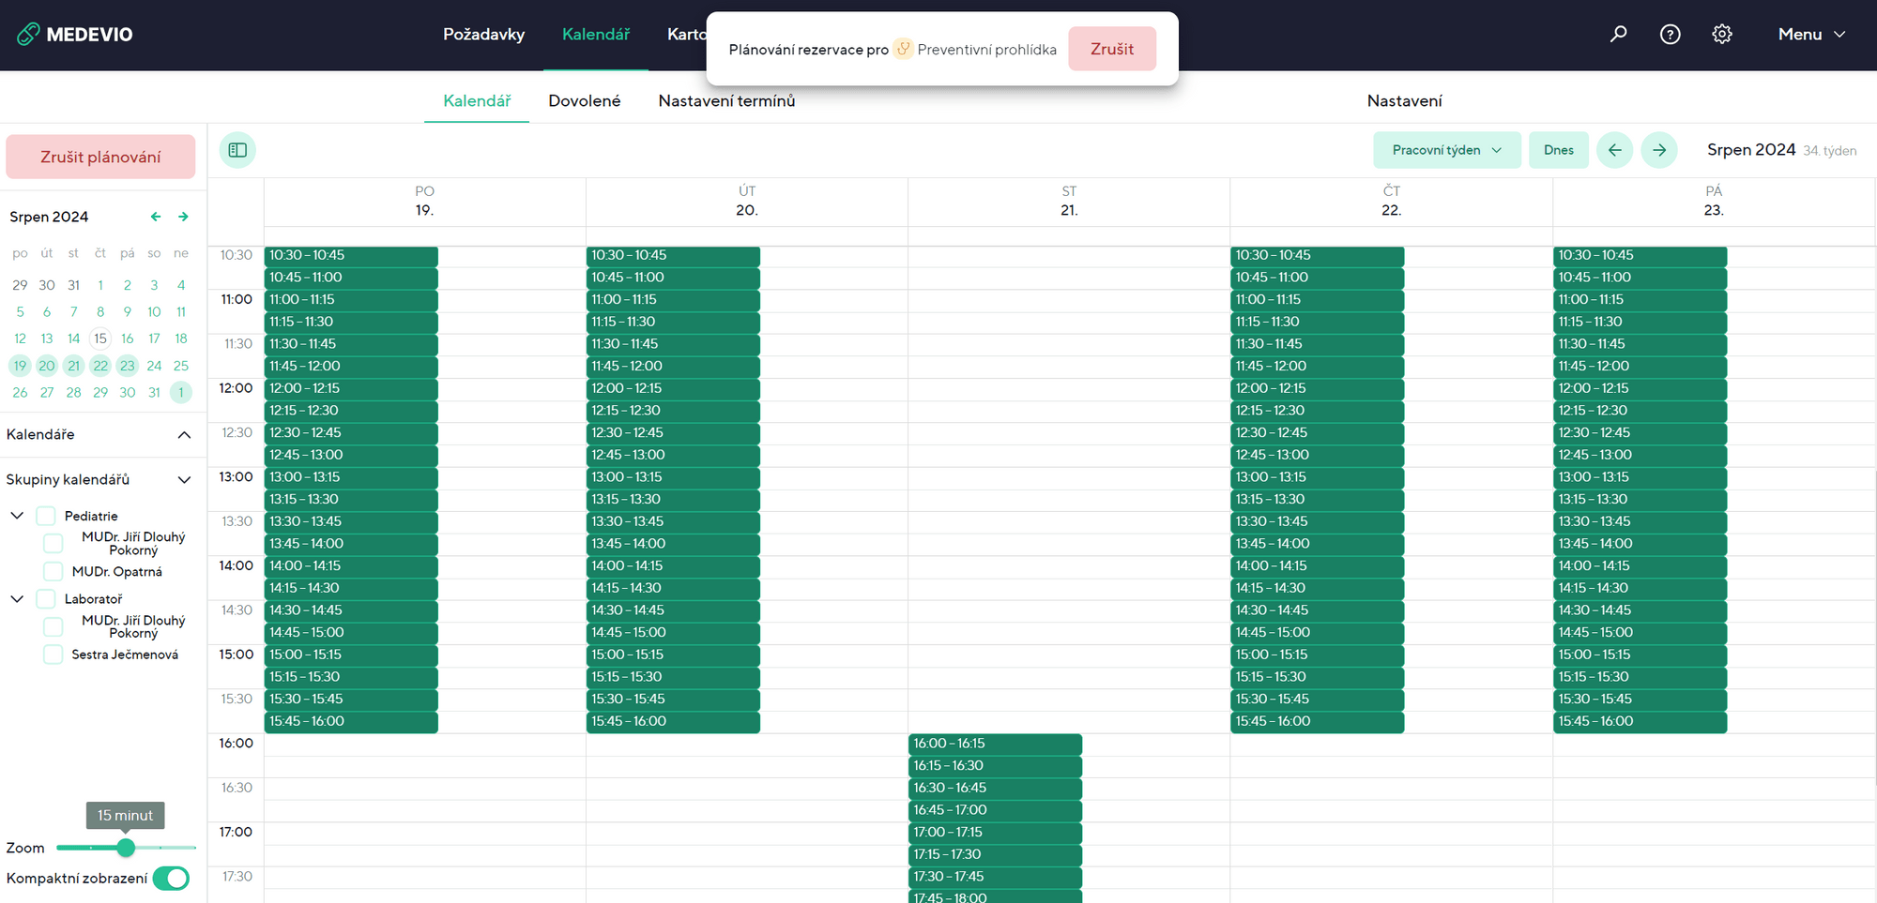Open Požadavky in the top navigation
Screen dimensions: 1877x903
pos(483,35)
